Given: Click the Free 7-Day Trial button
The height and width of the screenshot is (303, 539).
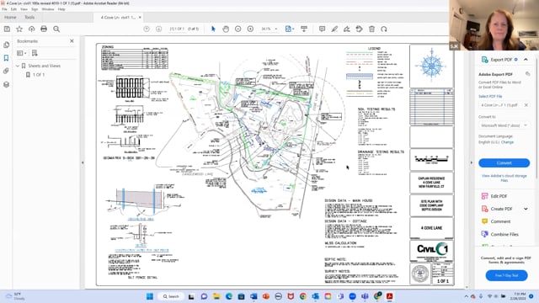Looking at the screenshot, I should pyautogui.click(x=506, y=275).
